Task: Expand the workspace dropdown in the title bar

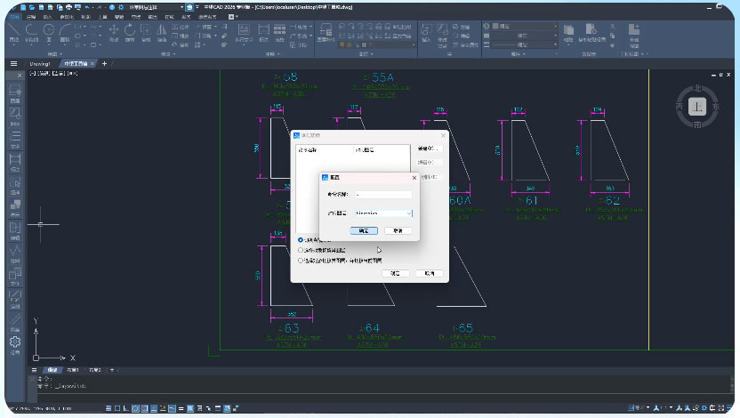Action: [181, 6]
